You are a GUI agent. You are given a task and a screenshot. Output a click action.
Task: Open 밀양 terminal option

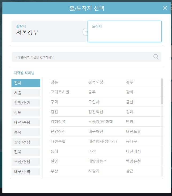[54, 161]
